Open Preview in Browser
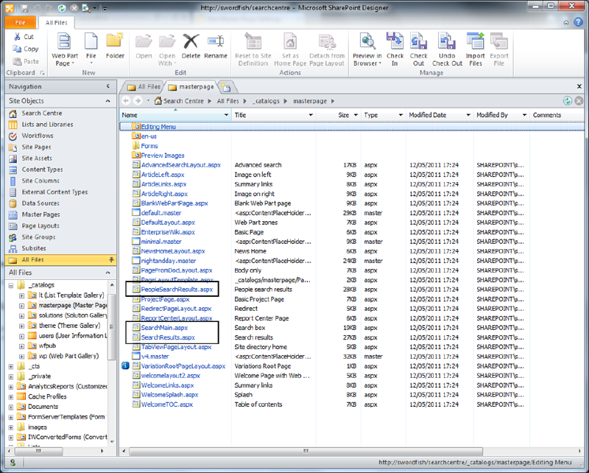This screenshot has height=473, width=589. (x=367, y=49)
